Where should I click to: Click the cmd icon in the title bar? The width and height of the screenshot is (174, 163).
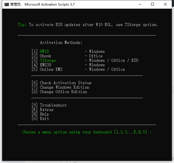click(x=7, y=4)
